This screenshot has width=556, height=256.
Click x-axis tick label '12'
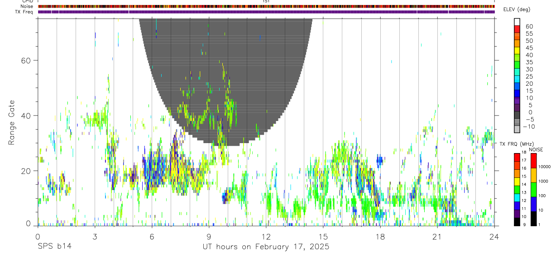click(x=266, y=237)
